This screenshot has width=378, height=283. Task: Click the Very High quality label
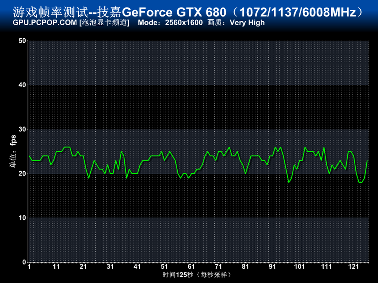(x=247, y=23)
